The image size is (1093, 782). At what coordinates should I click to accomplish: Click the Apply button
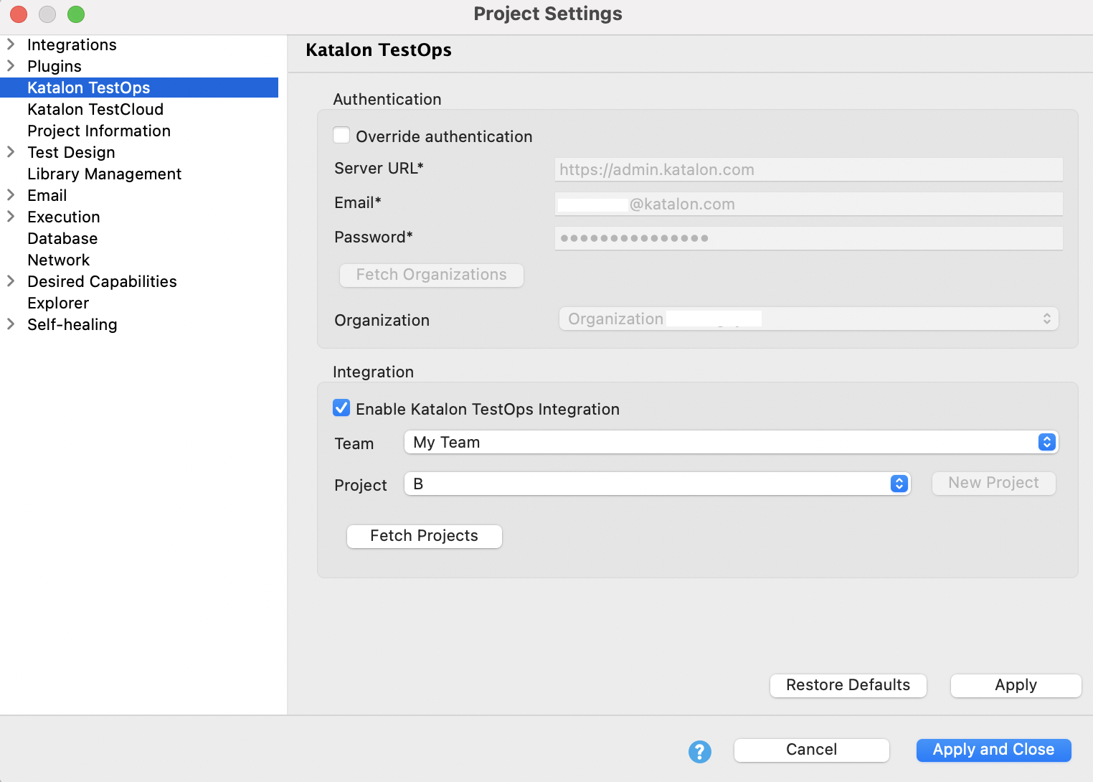pyautogui.click(x=1016, y=685)
